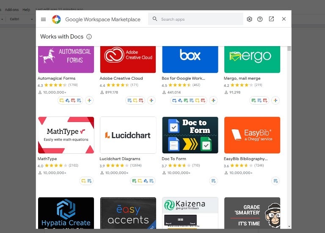325x233 pixels.
Task: Open the MathType app banner
Action: (x=66, y=135)
